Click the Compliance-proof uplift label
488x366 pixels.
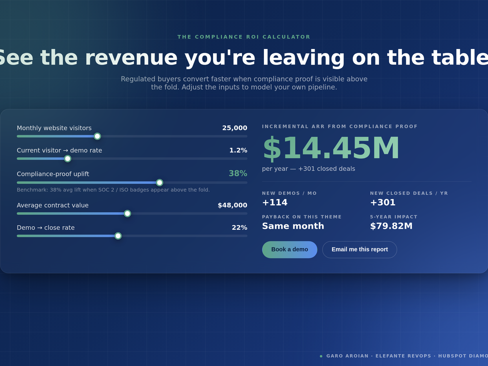pyautogui.click(x=53, y=174)
